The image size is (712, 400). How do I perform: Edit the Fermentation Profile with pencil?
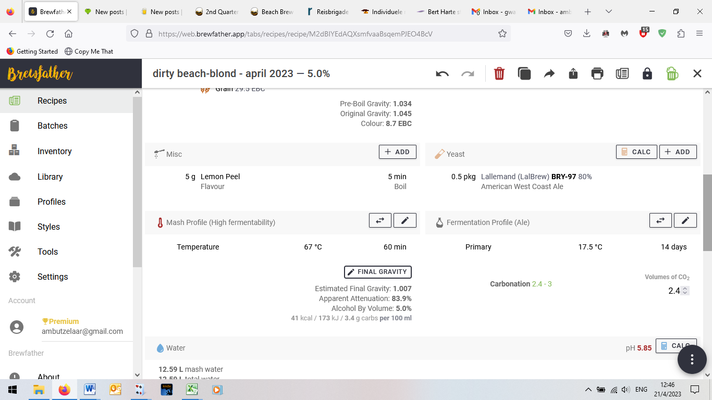pos(685,221)
